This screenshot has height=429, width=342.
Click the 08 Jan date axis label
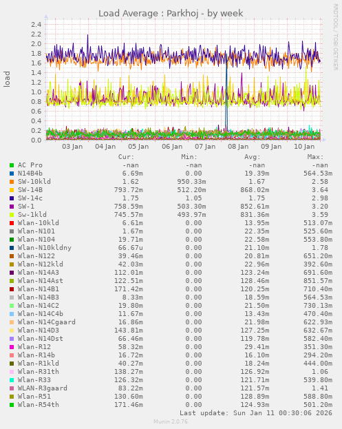pyautogui.click(x=238, y=147)
